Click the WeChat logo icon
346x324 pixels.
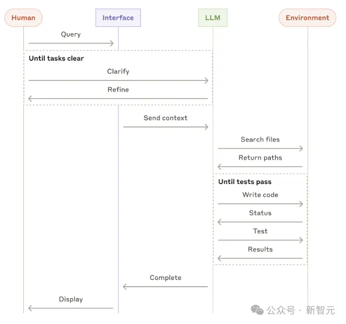pyautogui.click(x=257, y=310)
